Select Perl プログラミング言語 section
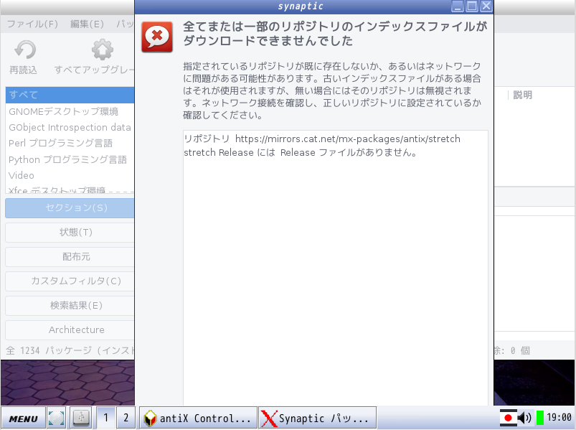The image size is (576, 430). [70, 144]
